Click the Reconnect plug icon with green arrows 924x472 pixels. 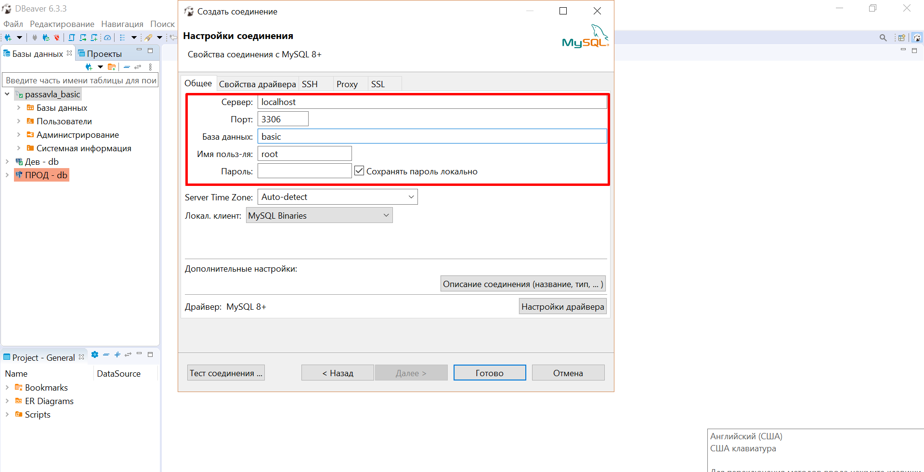coord(46,38)
